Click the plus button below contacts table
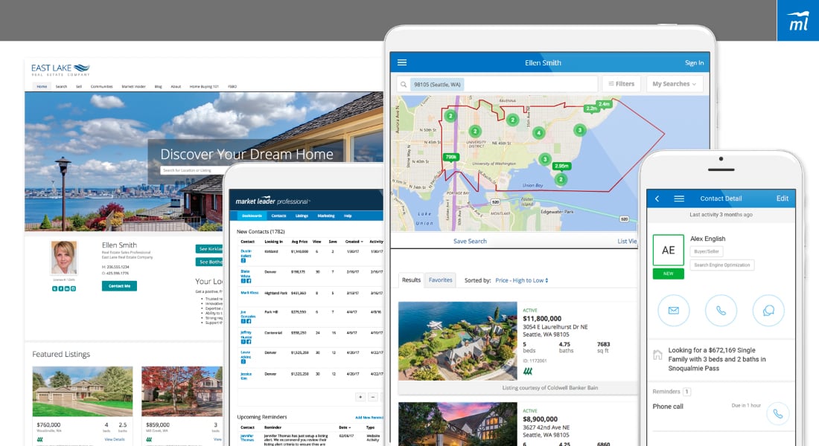The width and height of the screenshot is (819, 446). pyautogui.click(x=360, y=398)
